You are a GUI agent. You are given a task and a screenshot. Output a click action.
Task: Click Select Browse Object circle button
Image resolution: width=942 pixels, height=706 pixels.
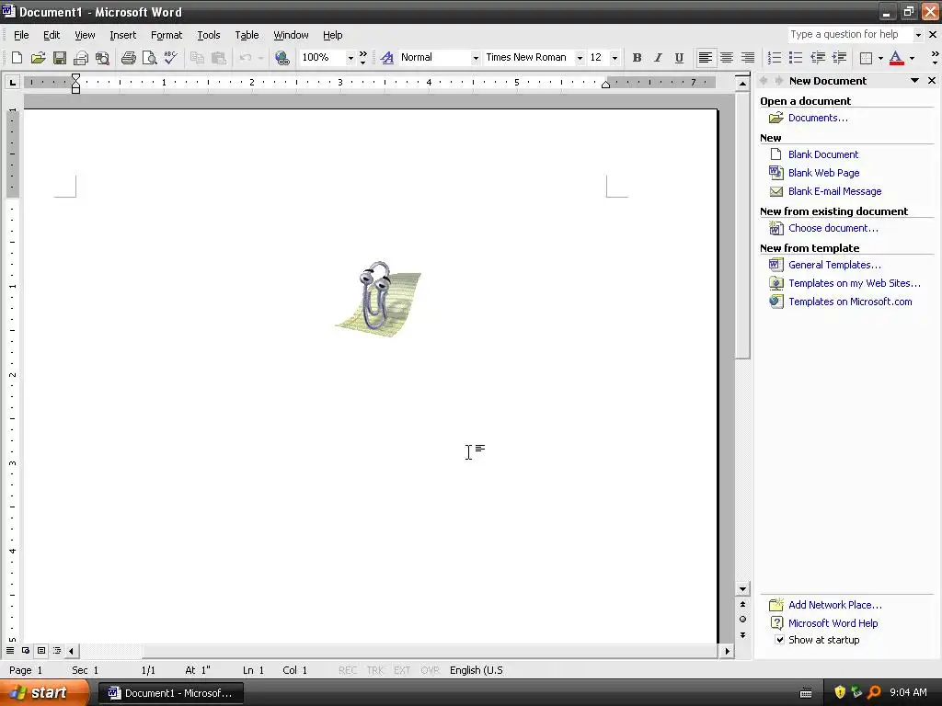(x=742, y=619)
